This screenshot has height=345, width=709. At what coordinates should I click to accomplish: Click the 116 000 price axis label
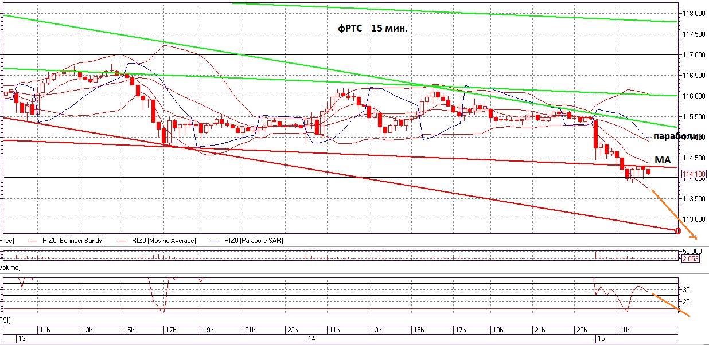[x=693, y=96]
